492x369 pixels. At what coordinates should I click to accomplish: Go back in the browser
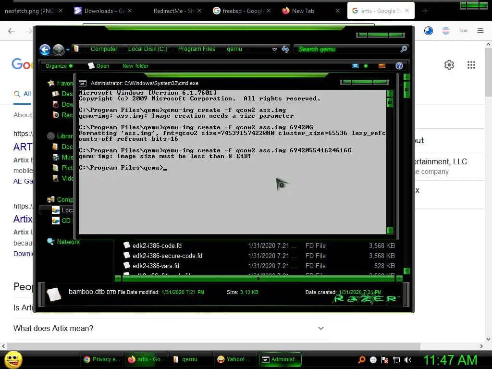point(12,31)
